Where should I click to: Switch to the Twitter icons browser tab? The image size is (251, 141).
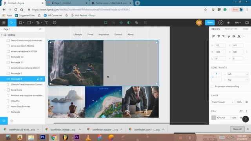(111, 3)
